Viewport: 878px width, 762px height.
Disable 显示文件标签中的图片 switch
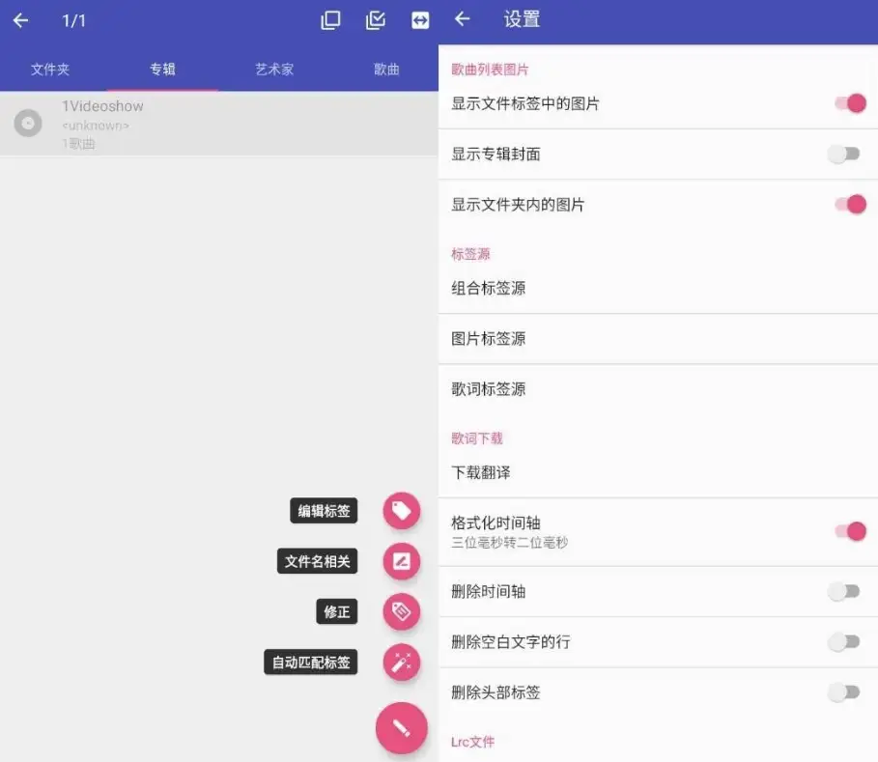tap(847, 103)
